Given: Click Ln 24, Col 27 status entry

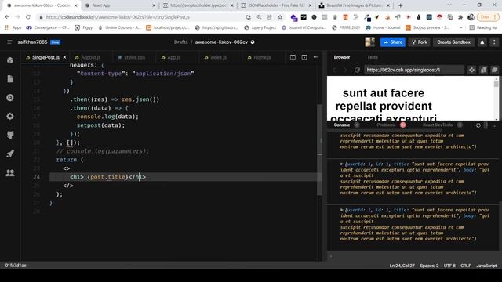Looking at the screenshot, I should point(402,266).
